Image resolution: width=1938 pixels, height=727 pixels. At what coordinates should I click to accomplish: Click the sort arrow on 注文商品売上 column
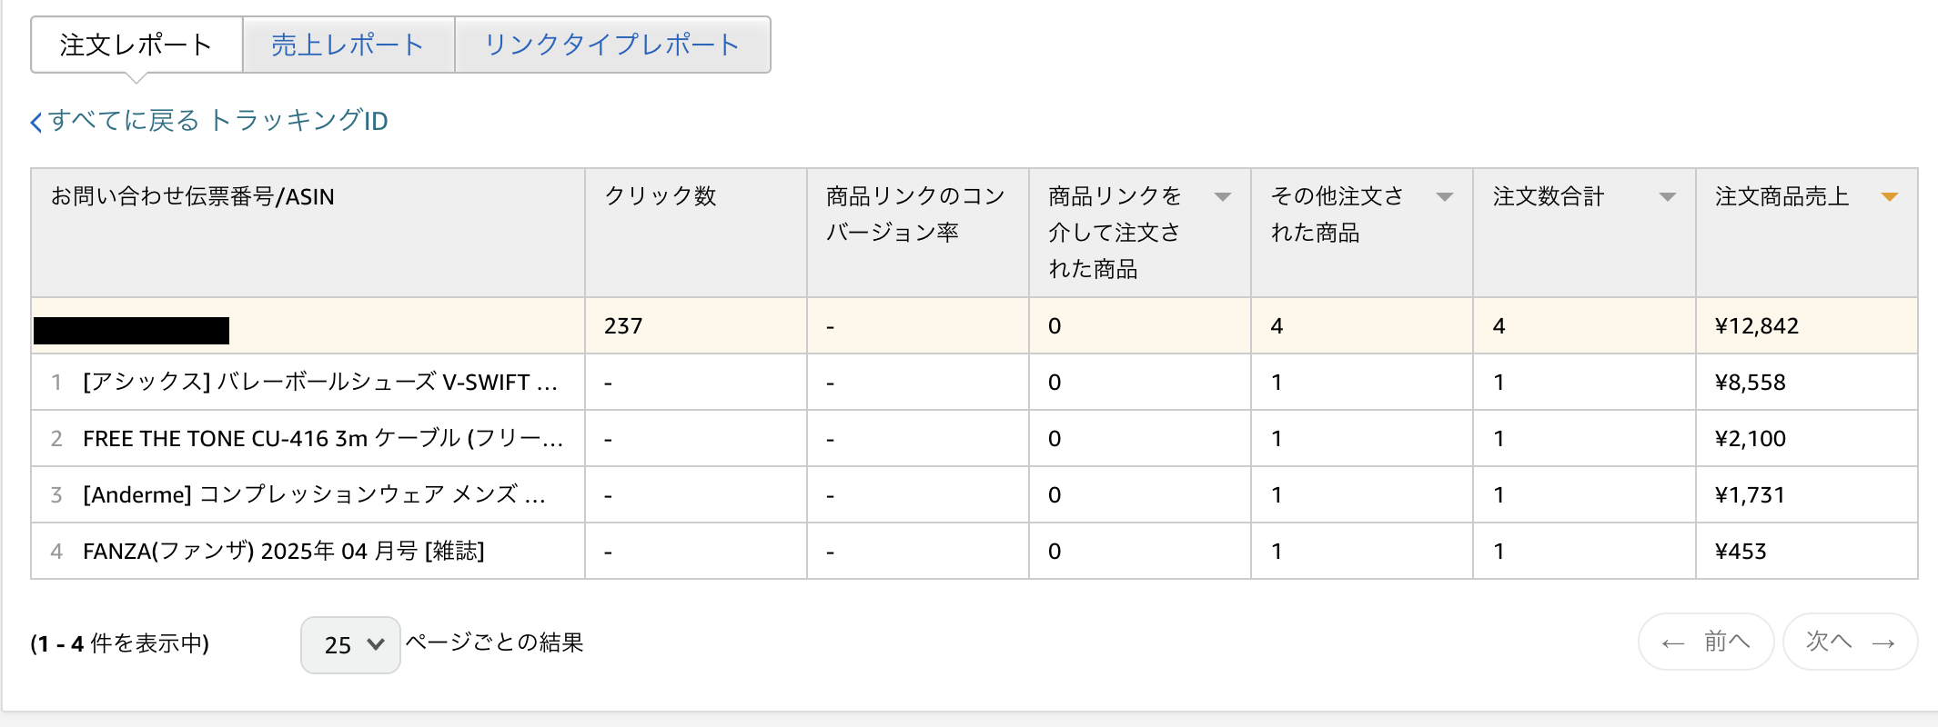click(1889, 197)
